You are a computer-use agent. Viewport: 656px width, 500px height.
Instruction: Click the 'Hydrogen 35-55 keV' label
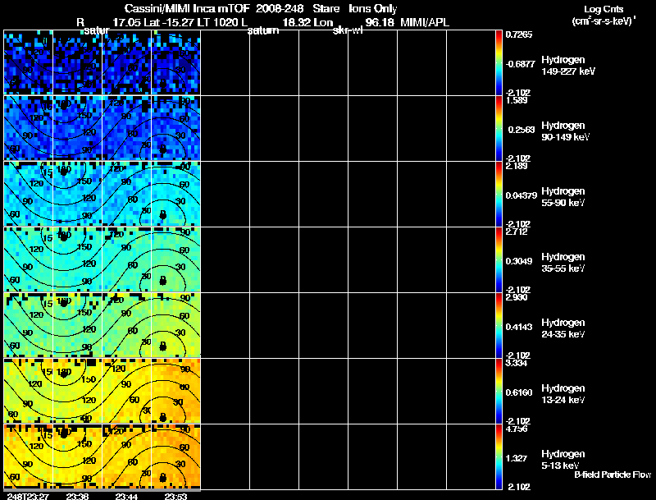click(x=563, y=263)
